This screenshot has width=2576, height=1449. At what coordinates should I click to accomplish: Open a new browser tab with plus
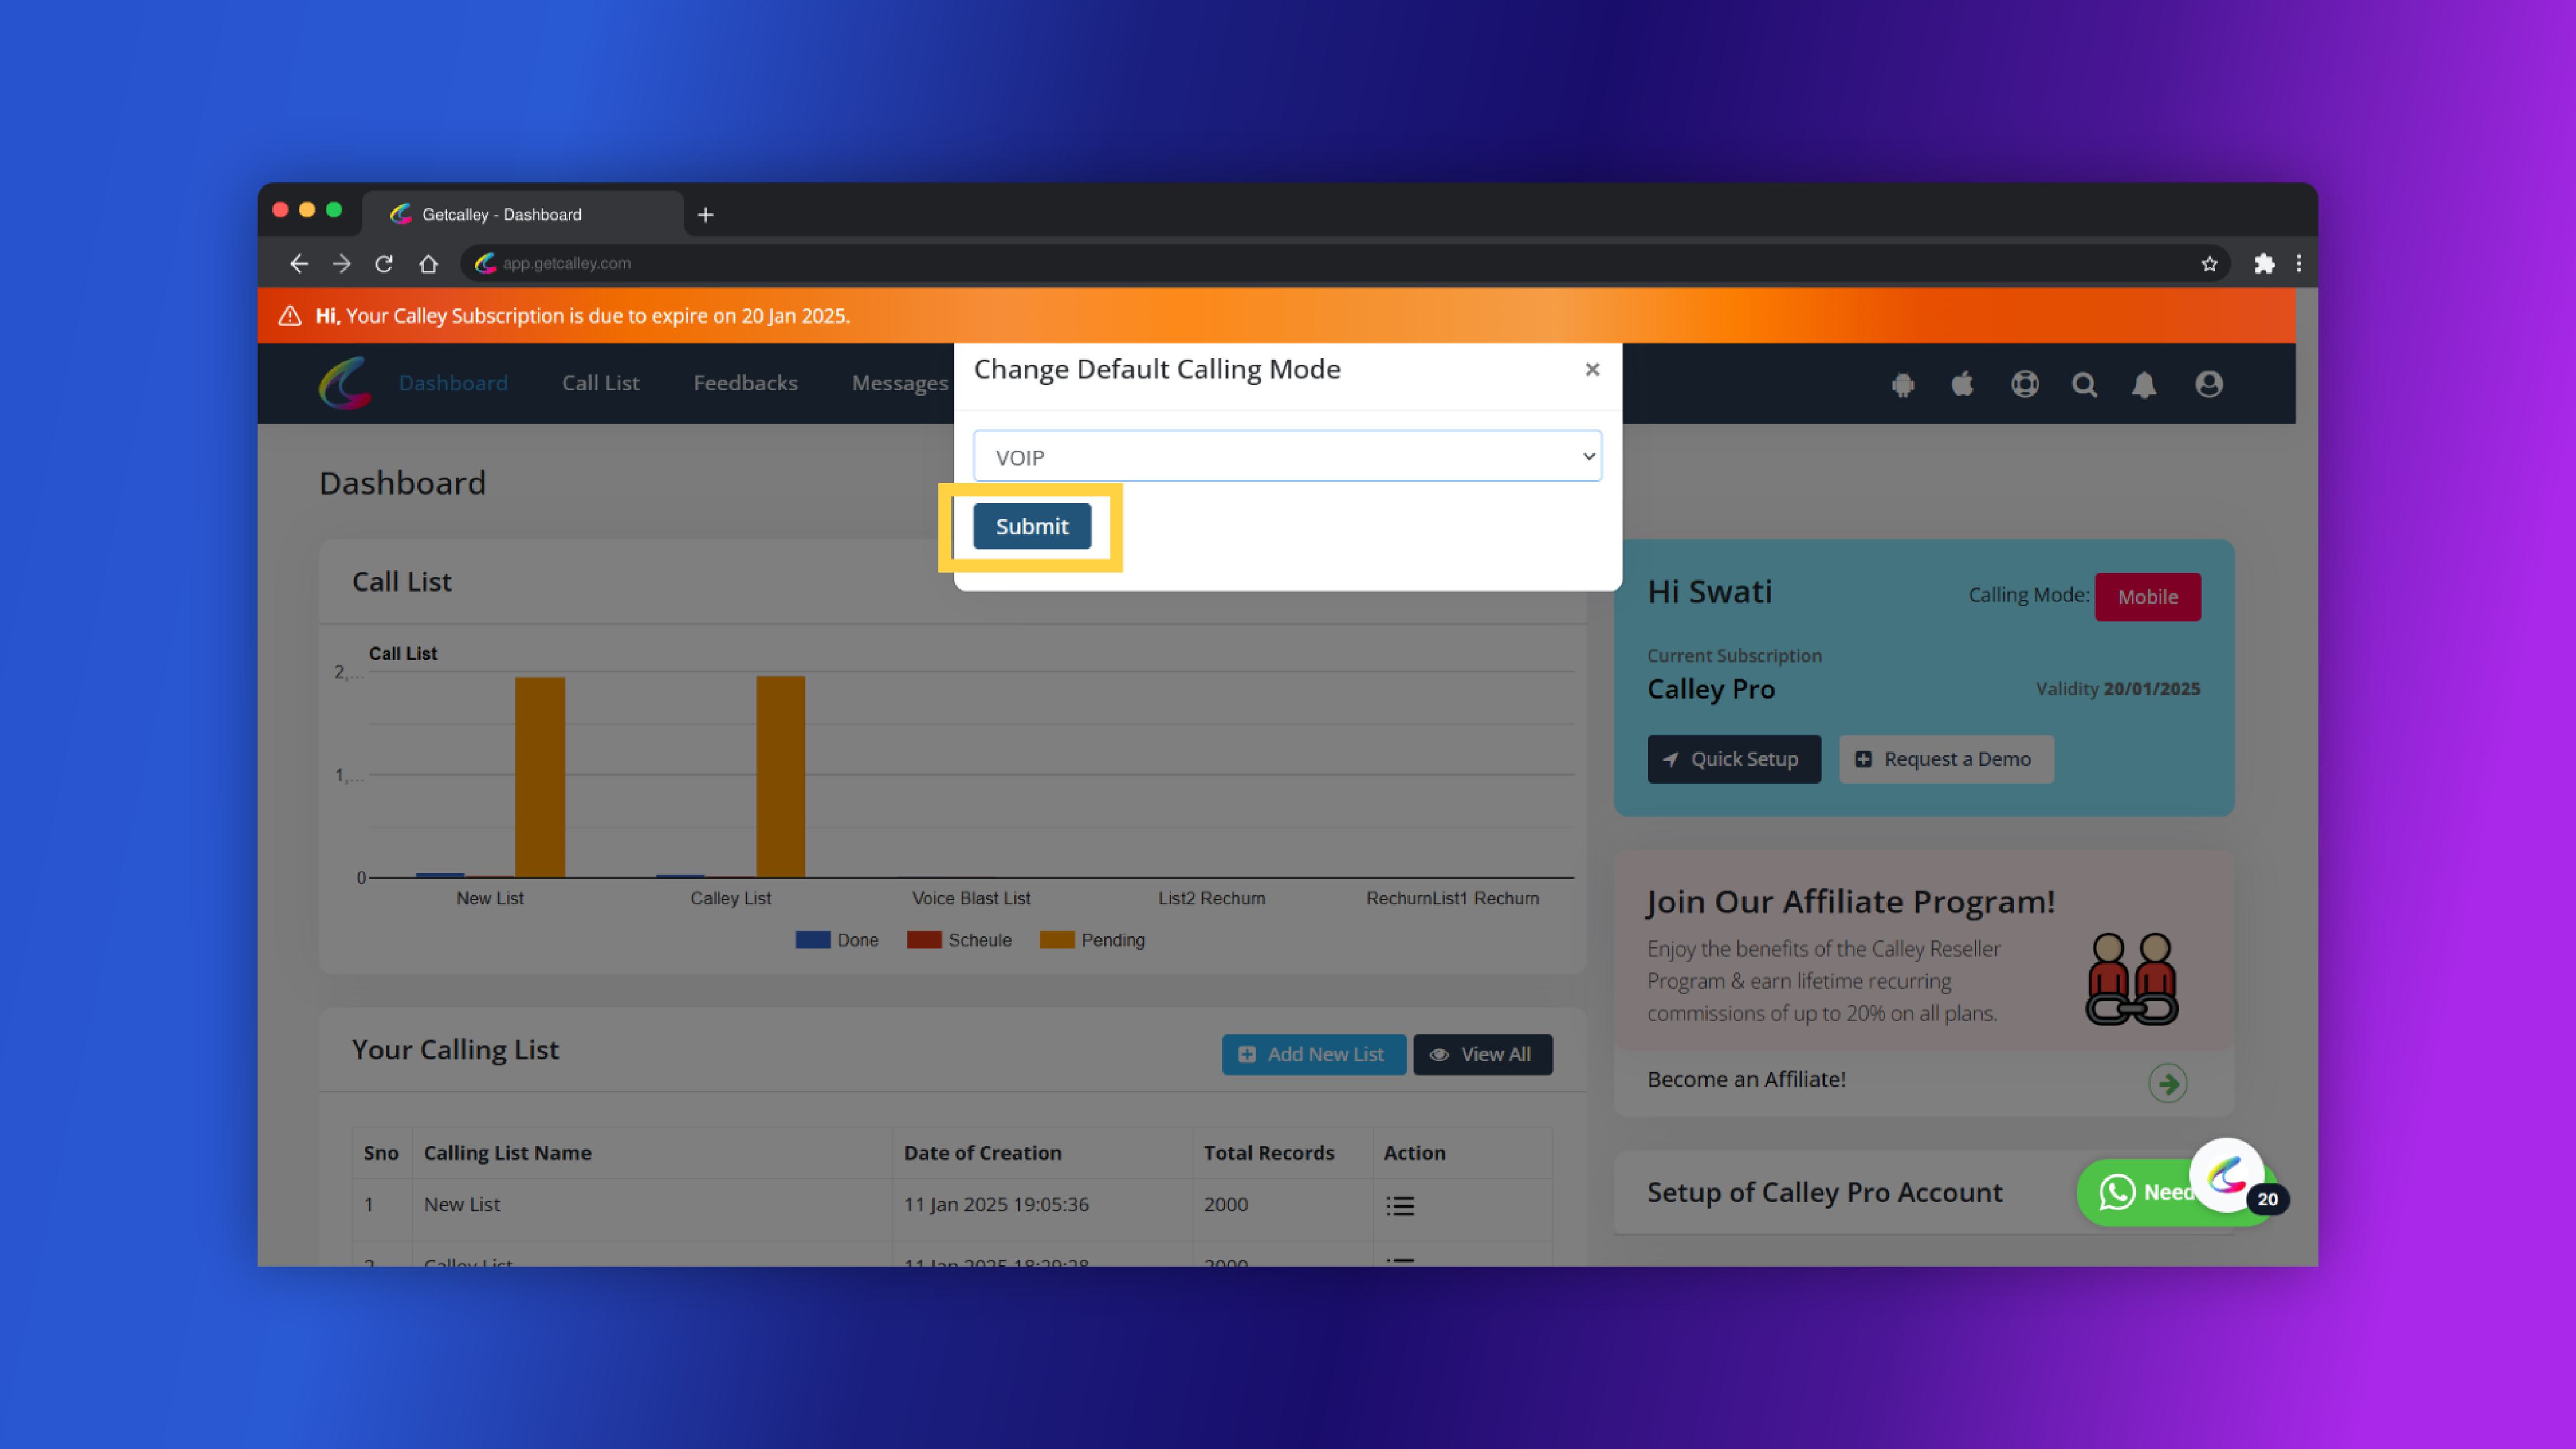[x=705, y=215]
